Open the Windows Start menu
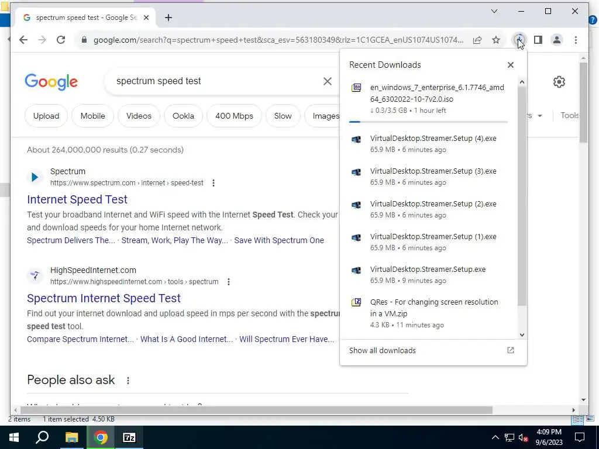Image resolution: width=599 pixels, height=449 pixels. [x=14, y=437]
